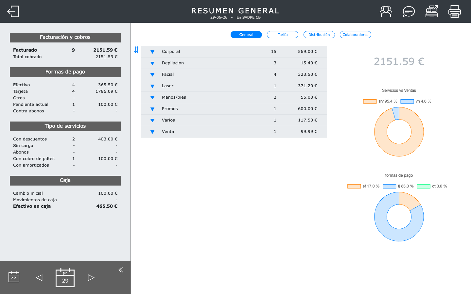Switch to the Colaboradores tab
471x294 pixels.
tap(356, 35)
